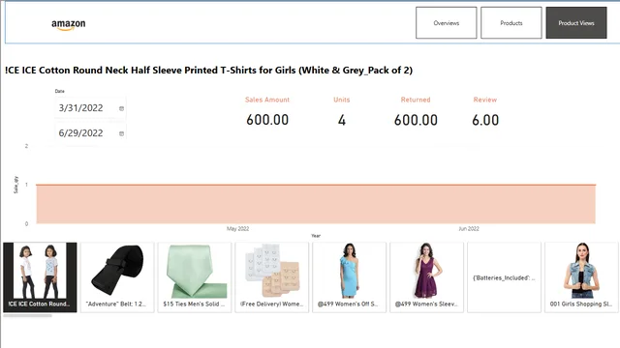Open calendar picker for end date 6/29/2022
620x348 pixels.
121,133
